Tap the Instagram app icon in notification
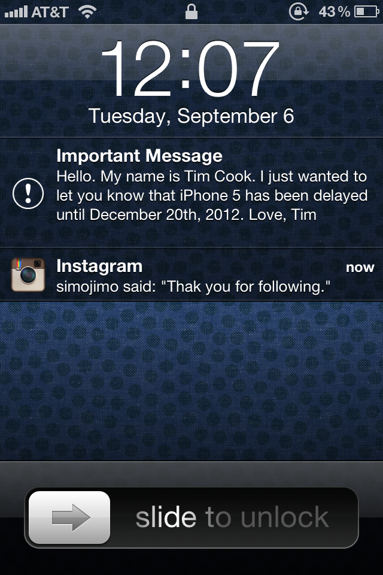 coord(28,275)
